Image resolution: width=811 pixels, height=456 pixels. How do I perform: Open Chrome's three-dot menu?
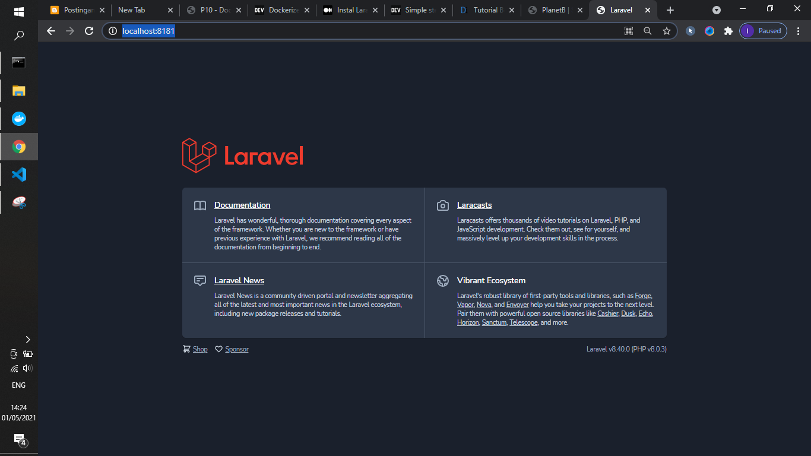point(799,31)
